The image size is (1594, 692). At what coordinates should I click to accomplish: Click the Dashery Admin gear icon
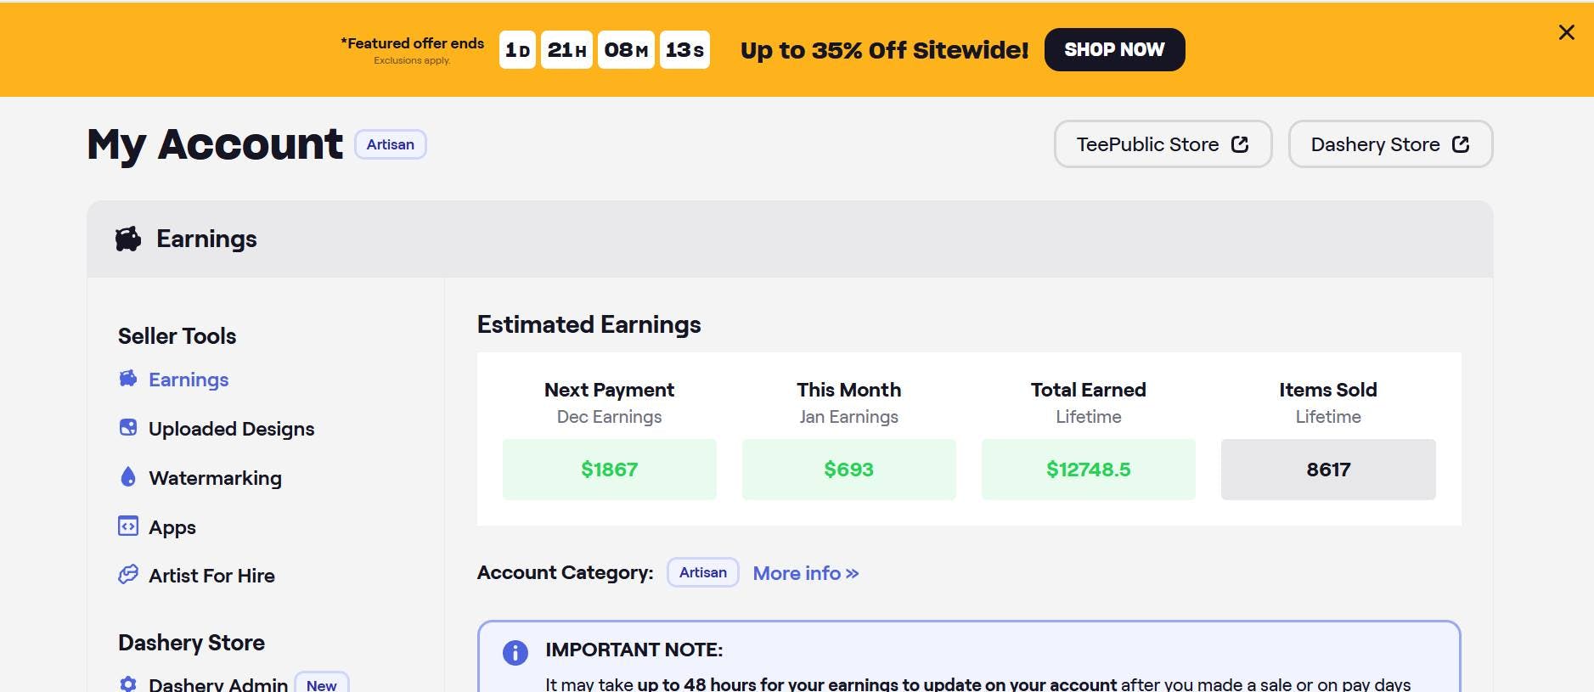[128, 684]
